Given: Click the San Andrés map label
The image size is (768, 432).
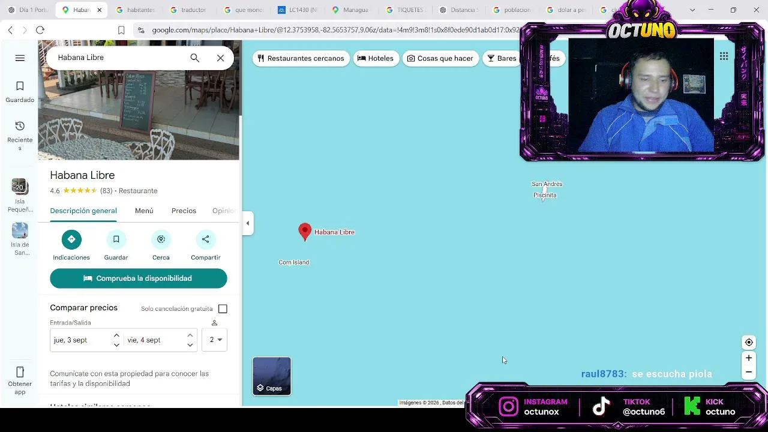Looking at the screenshot, I should pos(547,184).
